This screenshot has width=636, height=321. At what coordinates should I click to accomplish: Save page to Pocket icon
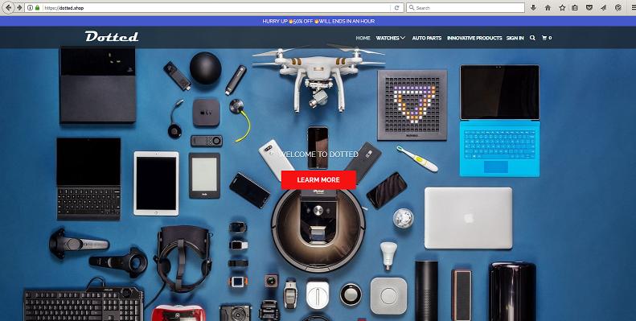pyautogui.click(x=589, y=8)
